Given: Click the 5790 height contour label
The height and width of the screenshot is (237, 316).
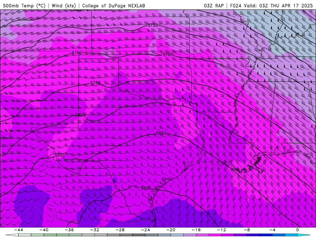Looking at the screenshot, I should click(95, 83).
